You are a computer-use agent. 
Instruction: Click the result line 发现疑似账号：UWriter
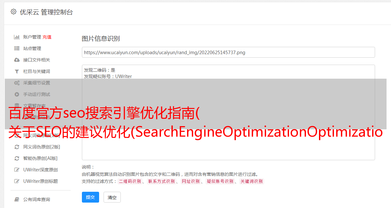point(108,76)
